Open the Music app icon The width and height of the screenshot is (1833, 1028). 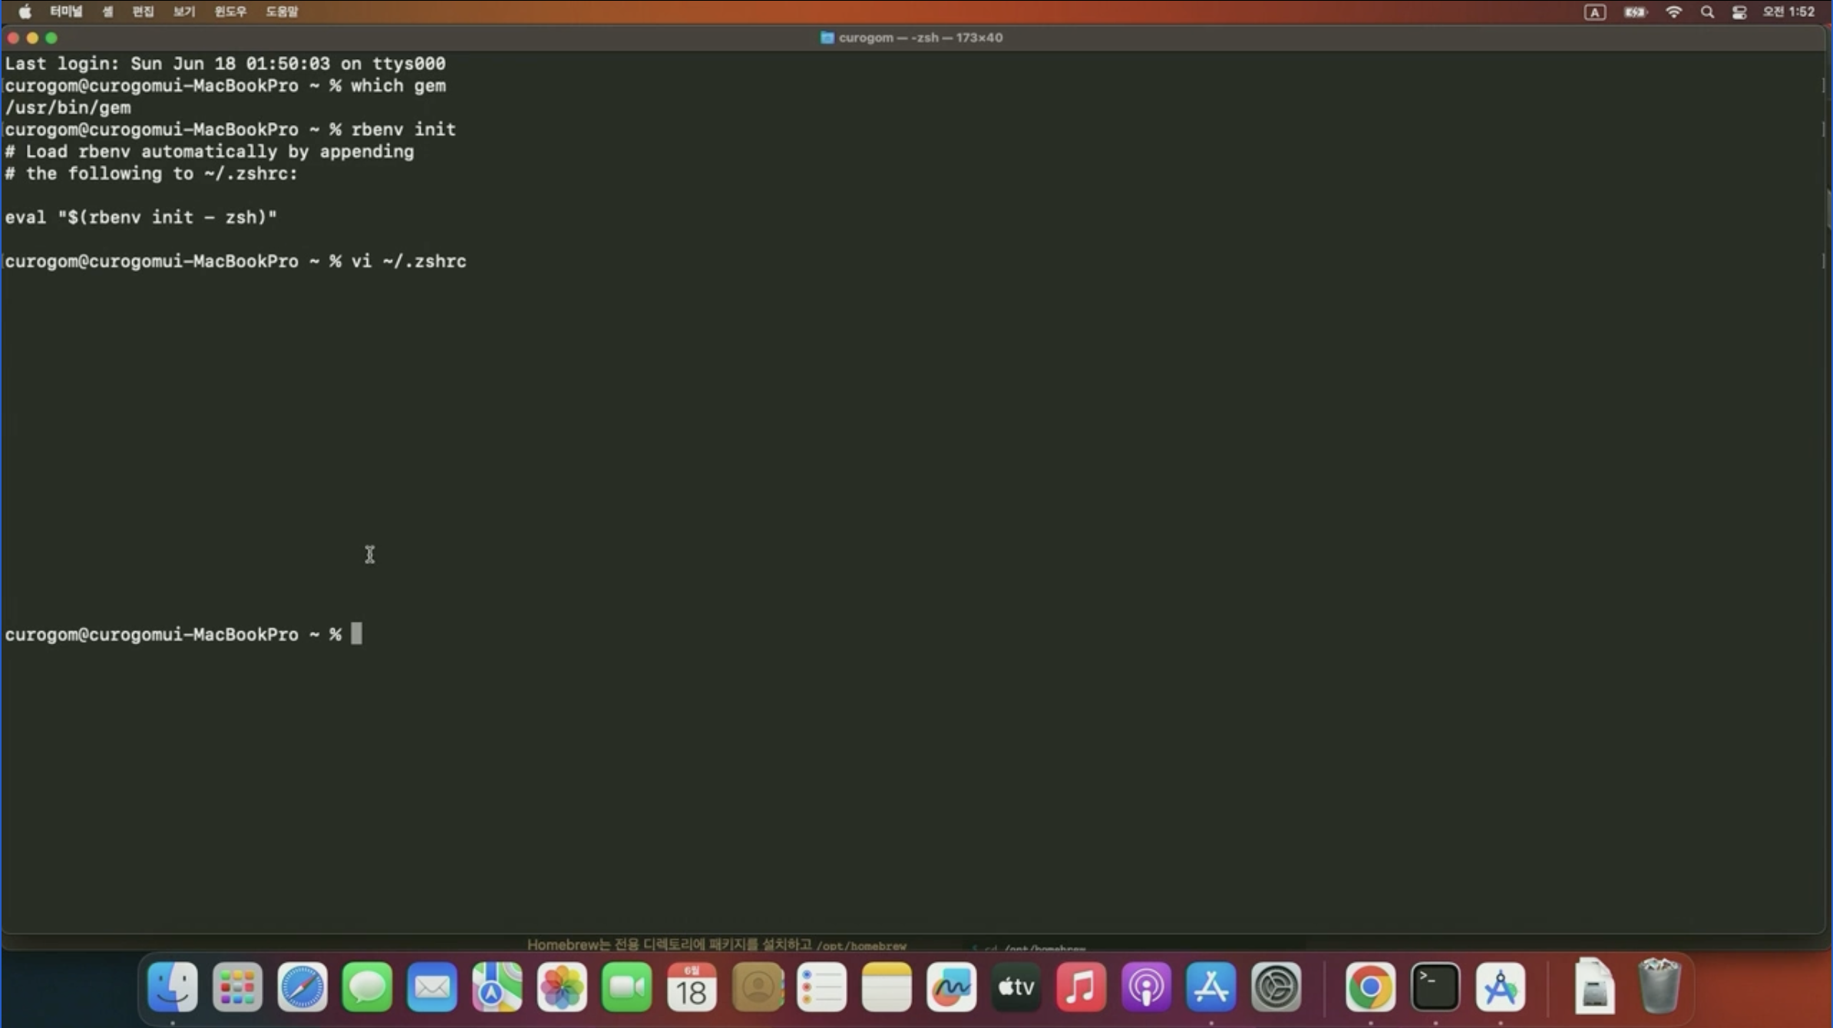pyautogui.click(x=1081, y=987)
